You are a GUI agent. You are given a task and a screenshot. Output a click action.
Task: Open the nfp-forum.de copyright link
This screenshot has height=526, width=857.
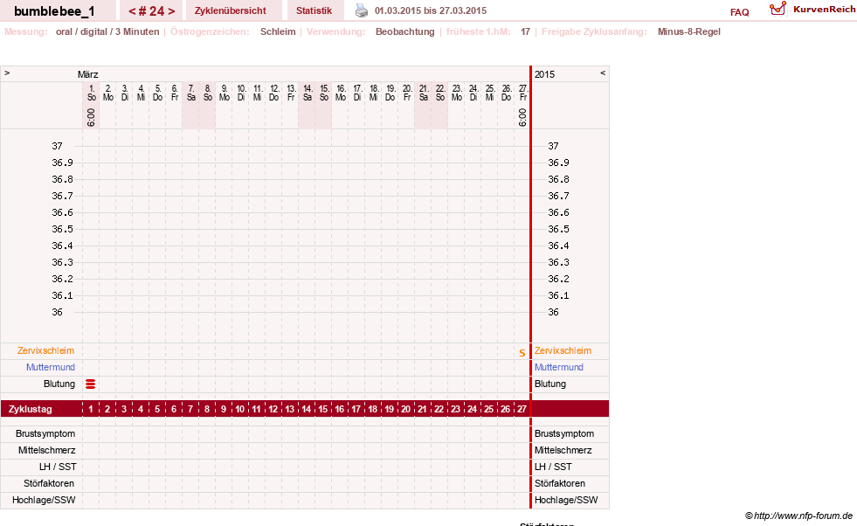(x=798, y=516)
